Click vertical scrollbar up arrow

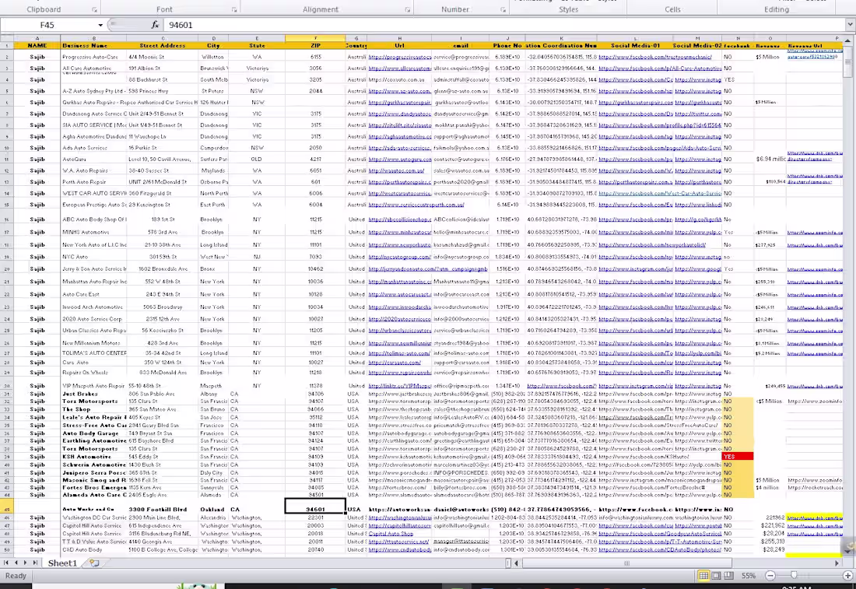(847, 40)
